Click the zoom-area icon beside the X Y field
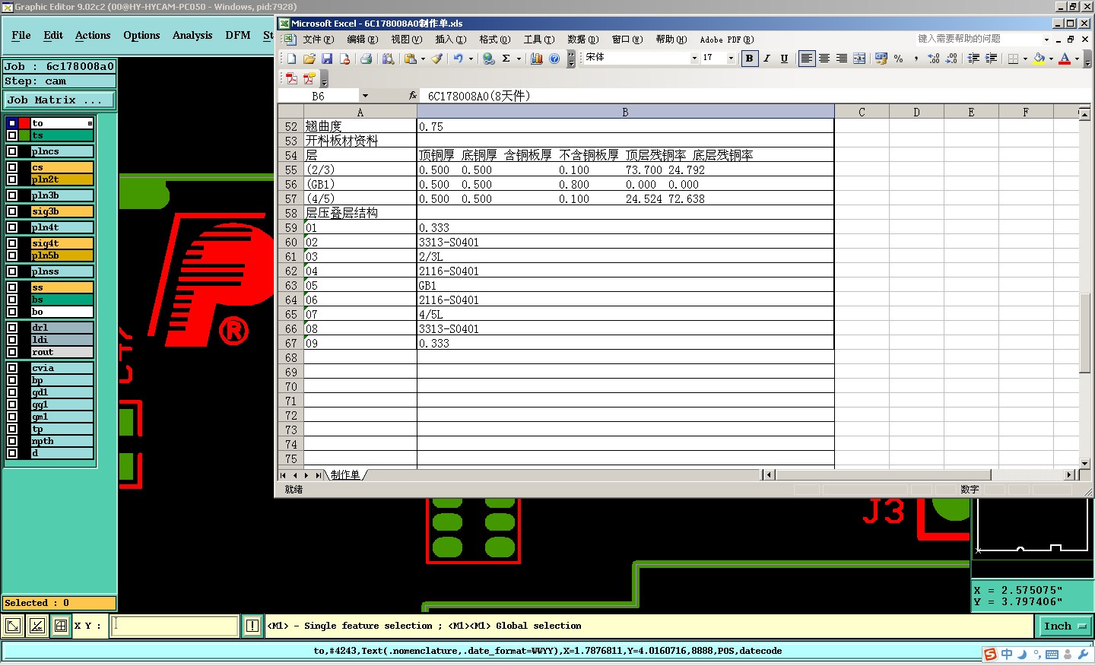 tap(13, 626)
